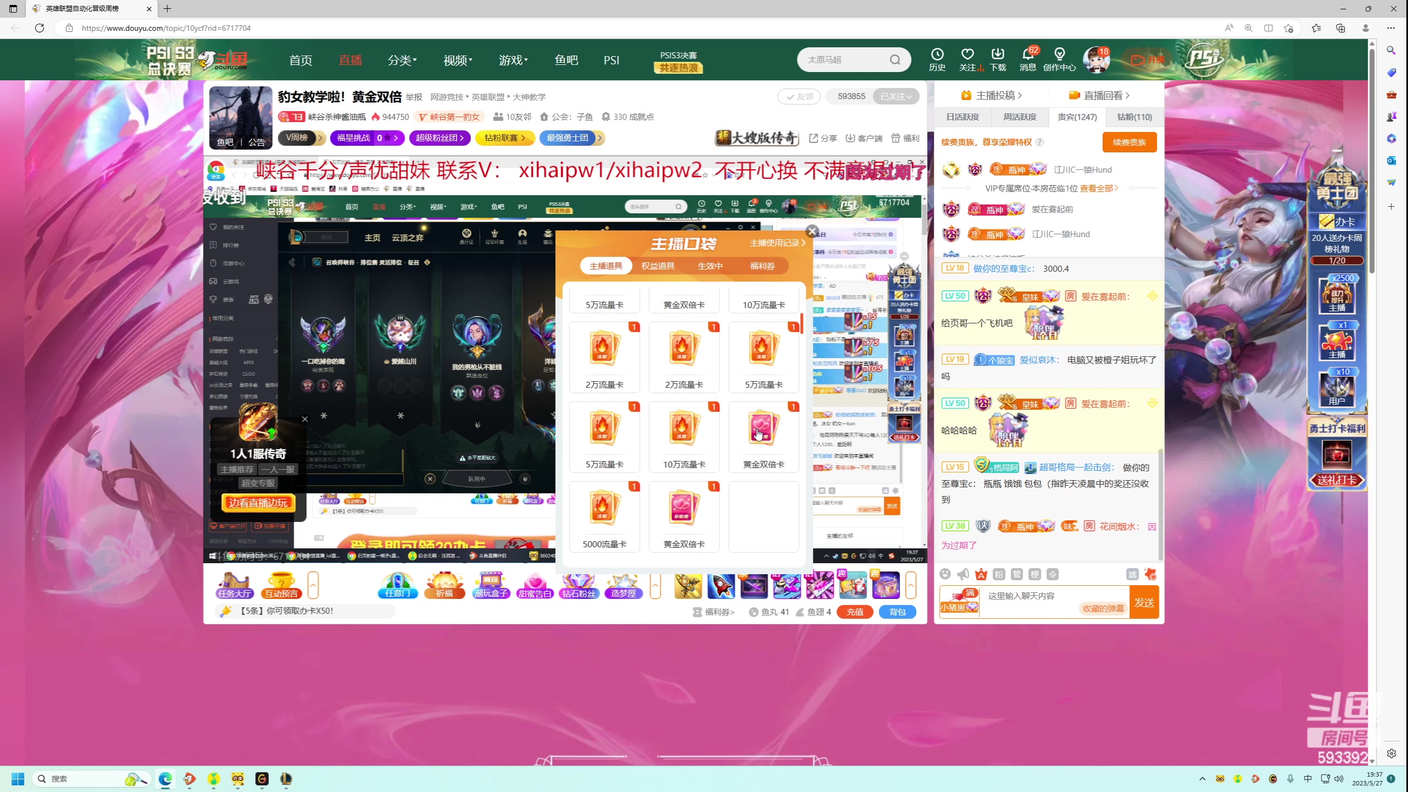Click the 管 room-manager icon in chat toolbar
The width and height of the screenshot is (1408, 792).
click(1017, 574)
